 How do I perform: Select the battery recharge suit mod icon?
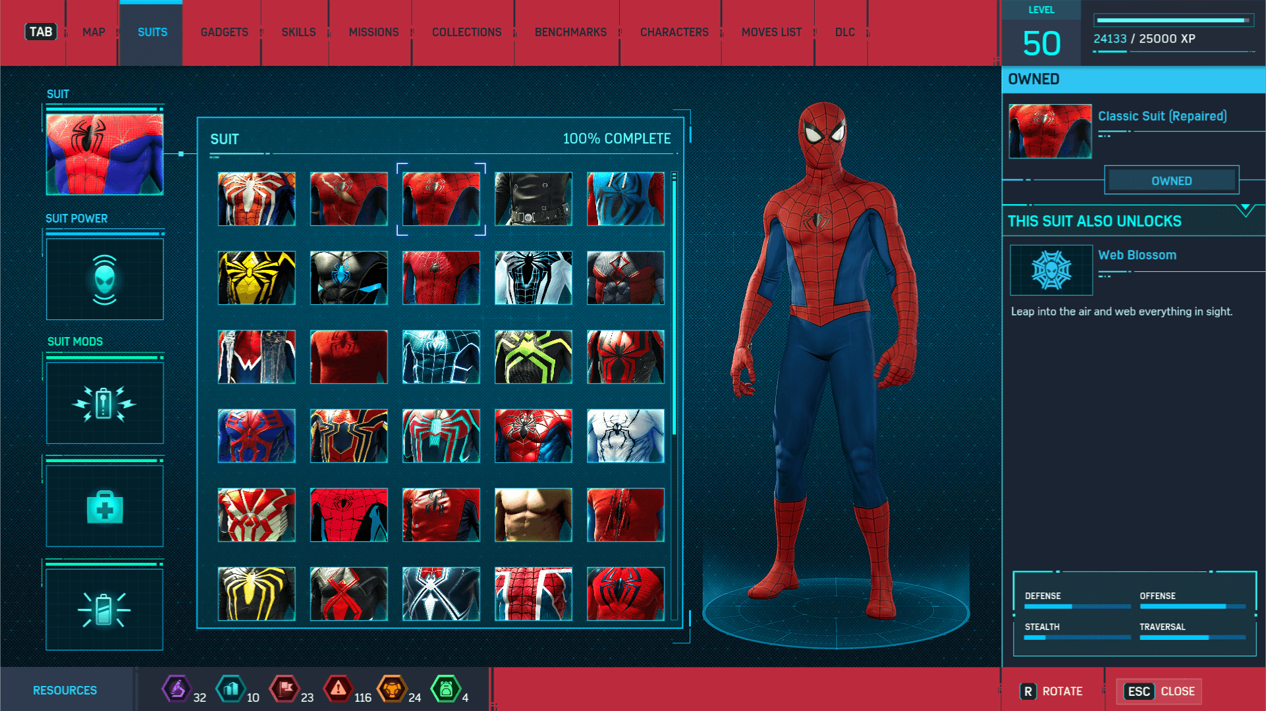pos(104,609)
